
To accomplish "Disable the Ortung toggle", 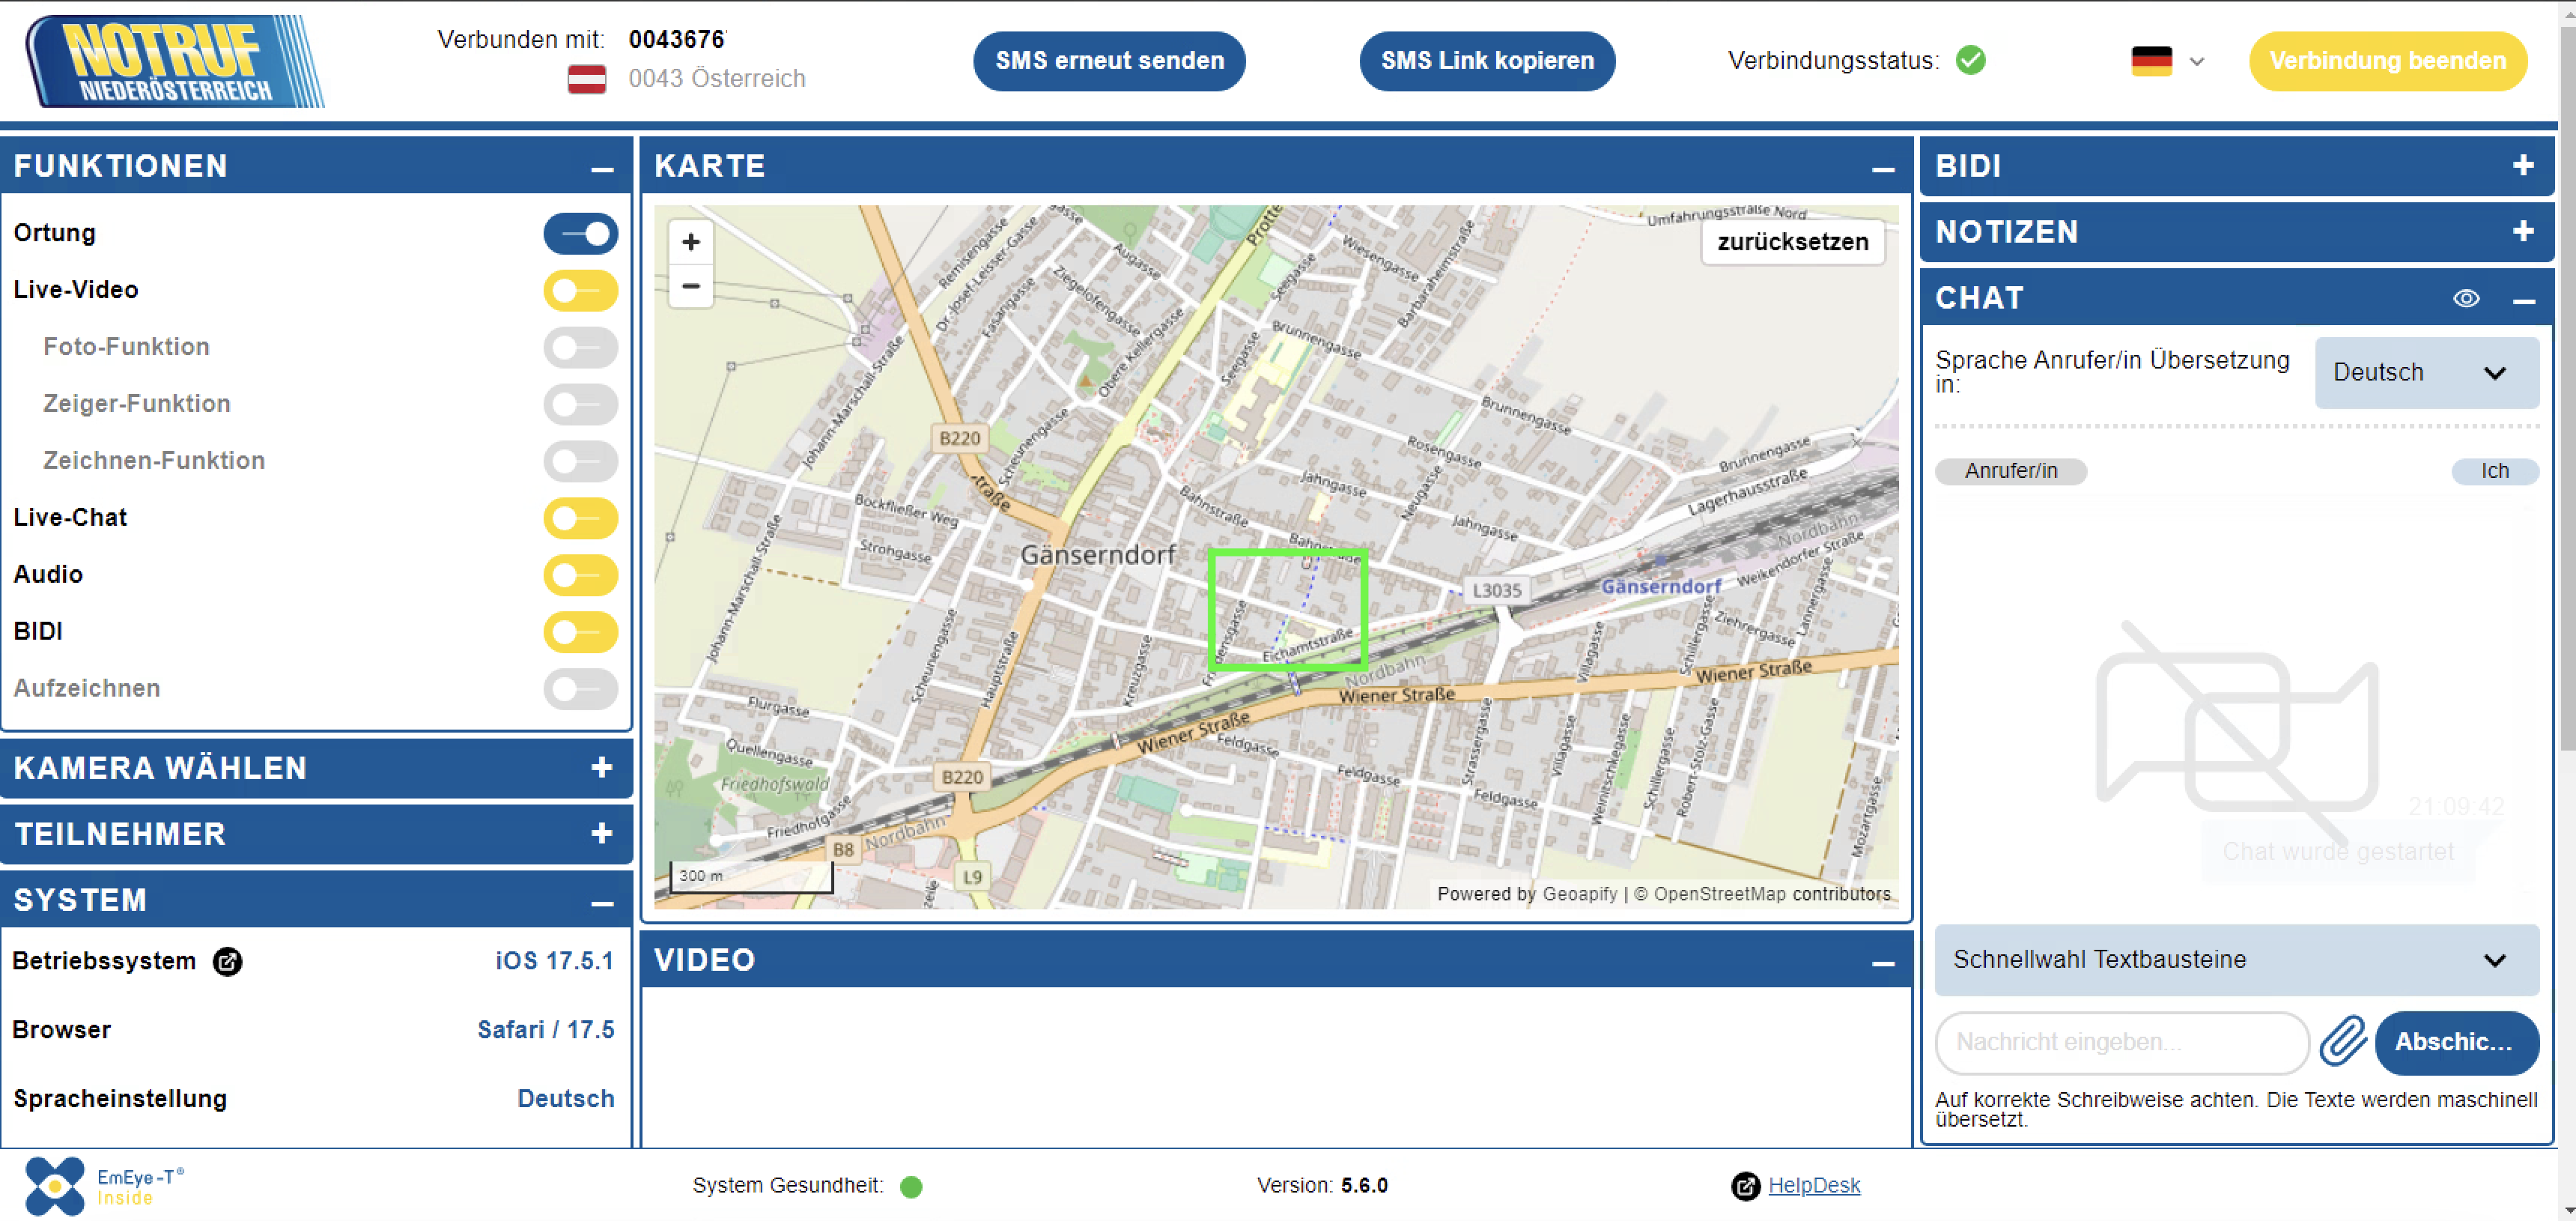I will click(x=580, y=233).
